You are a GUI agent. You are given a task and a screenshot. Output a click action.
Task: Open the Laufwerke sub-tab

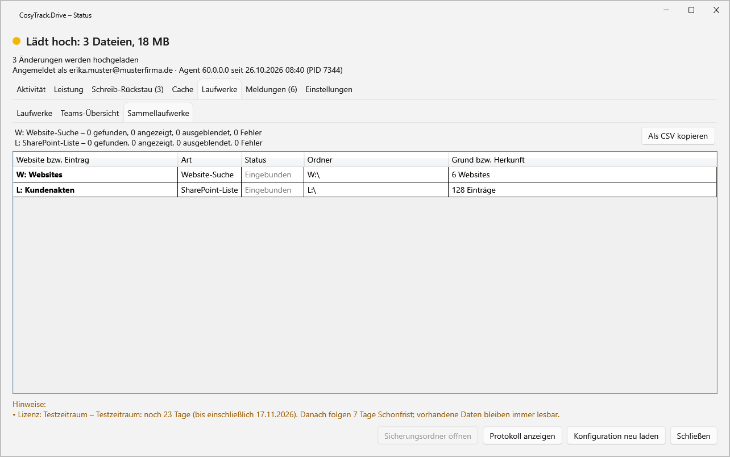[35, 113]
